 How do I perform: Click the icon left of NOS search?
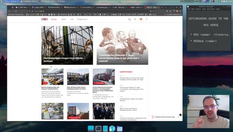(x=129, y=19)
